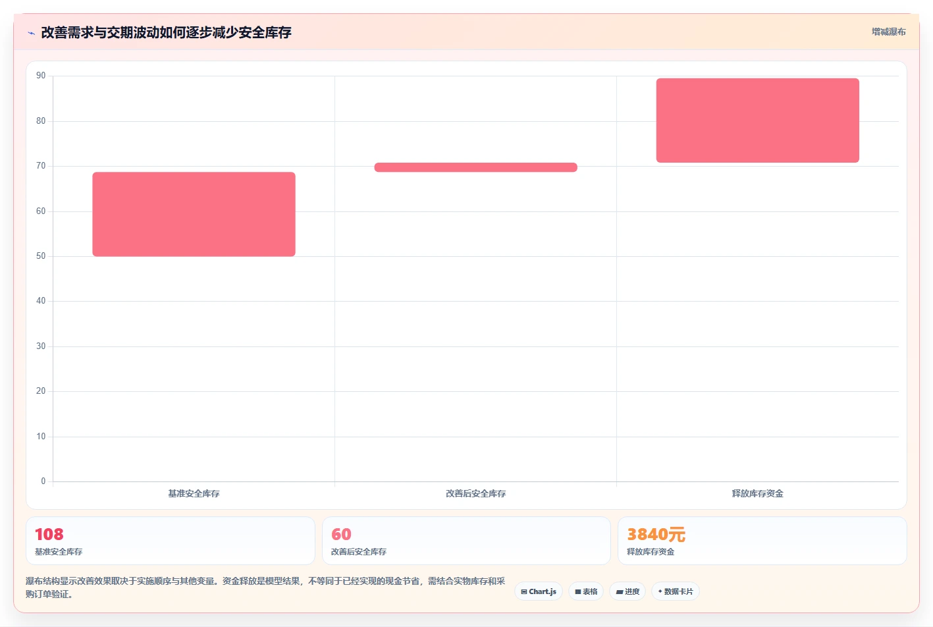Click the 增减瀑布 tag in the header
This screenshot has height=627, width=933.
point(888,32)
